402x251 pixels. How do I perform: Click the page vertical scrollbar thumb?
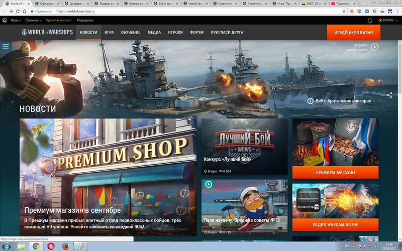pyautogui.click(x=400, y=68)
